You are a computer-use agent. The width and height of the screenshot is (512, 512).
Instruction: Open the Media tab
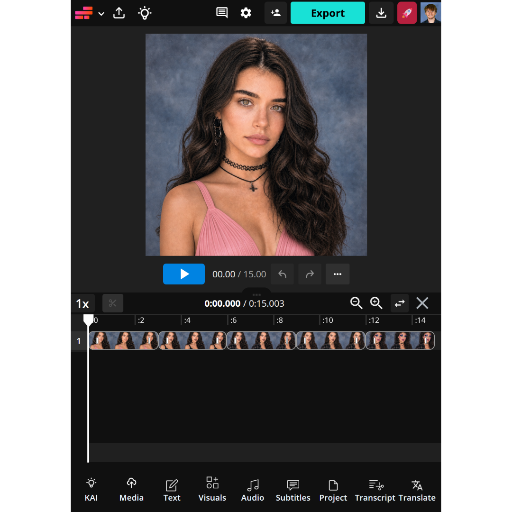131,489
